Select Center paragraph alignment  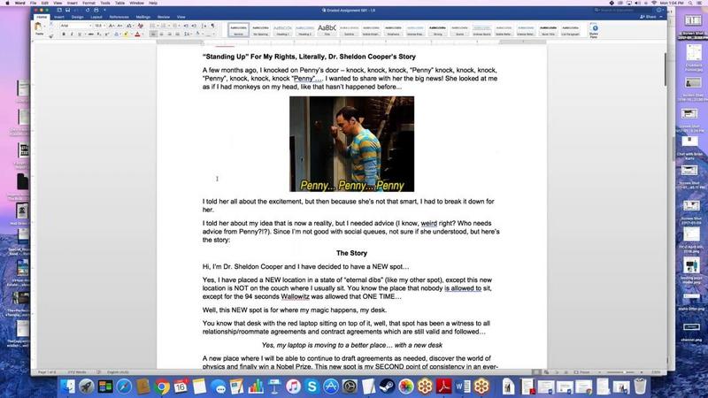coord(161,34)
